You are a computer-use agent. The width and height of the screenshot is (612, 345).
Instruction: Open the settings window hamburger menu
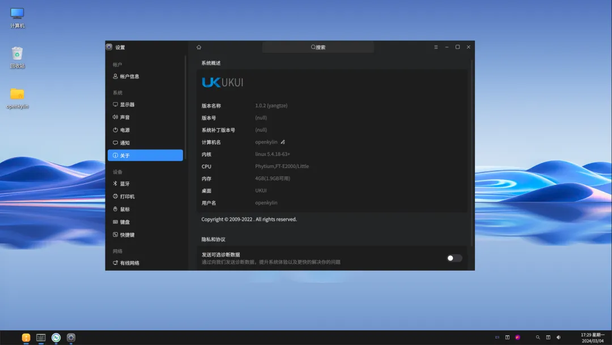click(436, 47)
